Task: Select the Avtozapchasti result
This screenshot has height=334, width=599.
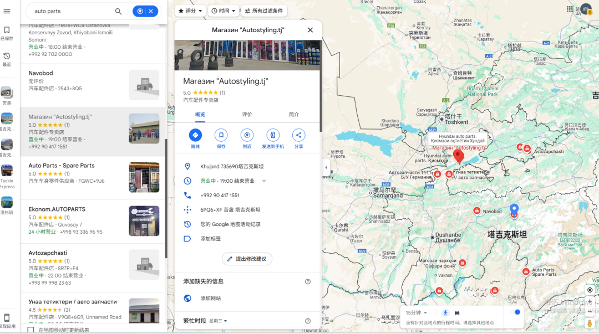Action: (x=94, y=268)
